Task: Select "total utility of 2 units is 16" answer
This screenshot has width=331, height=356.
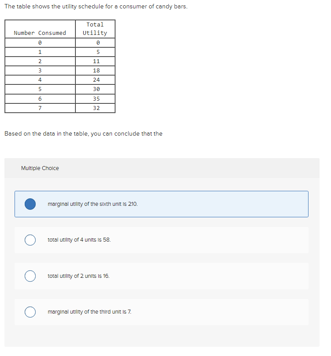Action: coord(30,276)
